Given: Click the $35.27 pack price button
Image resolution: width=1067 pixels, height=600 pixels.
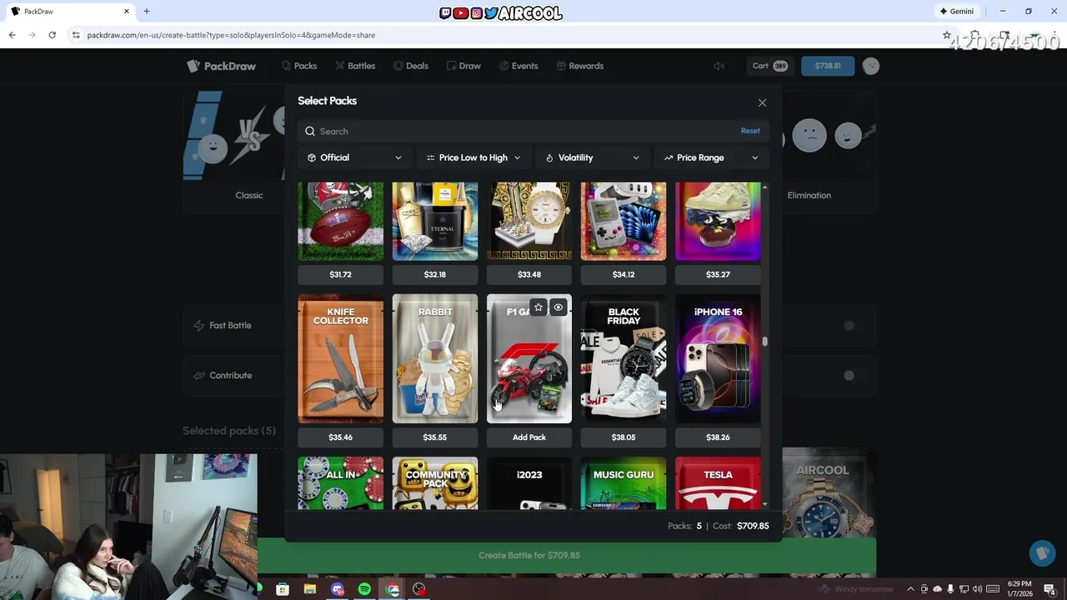Looking at the screenshot, I should (718, 274).
